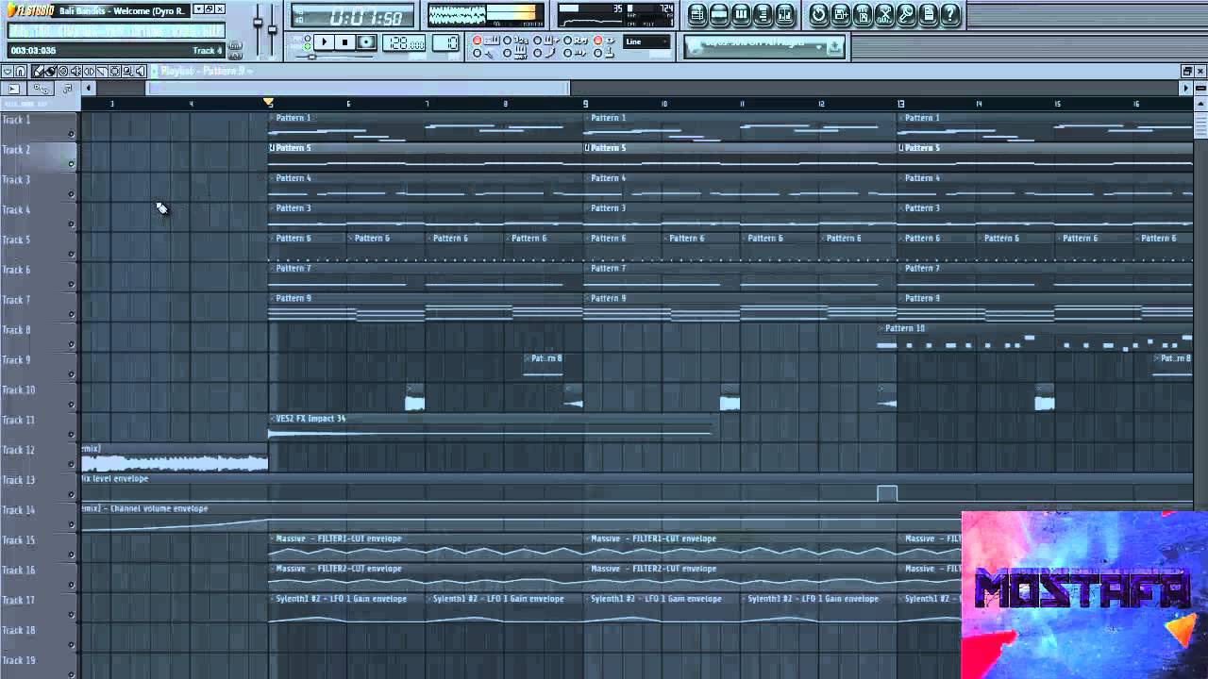View project info with the page icon
Image resolution: width=1208 pixels, height=679 pixels.
pyautogui.click(x=929, y=14)
